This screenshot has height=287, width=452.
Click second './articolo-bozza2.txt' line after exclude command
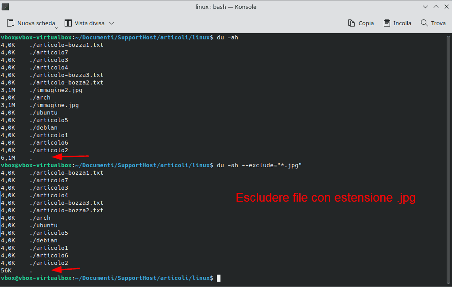click(66, 210)
